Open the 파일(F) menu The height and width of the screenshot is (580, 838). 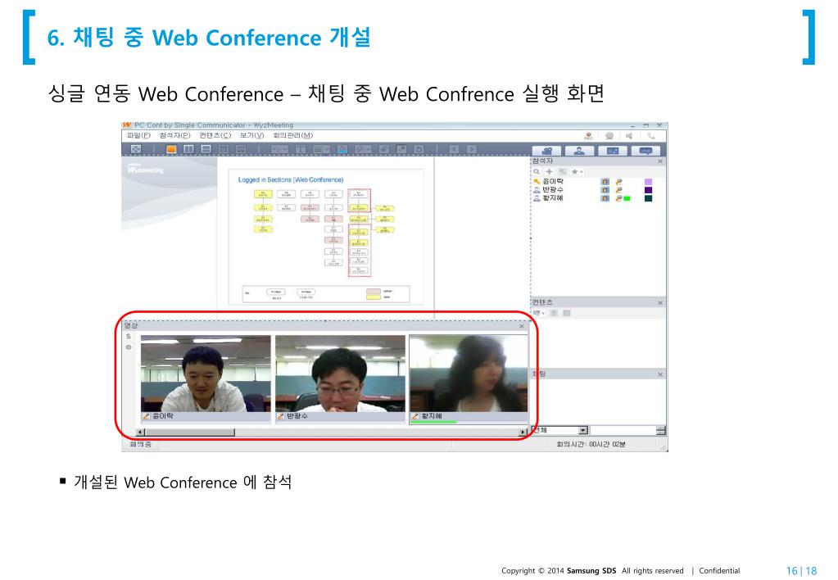pyautogui.click(x=138, y=136)
